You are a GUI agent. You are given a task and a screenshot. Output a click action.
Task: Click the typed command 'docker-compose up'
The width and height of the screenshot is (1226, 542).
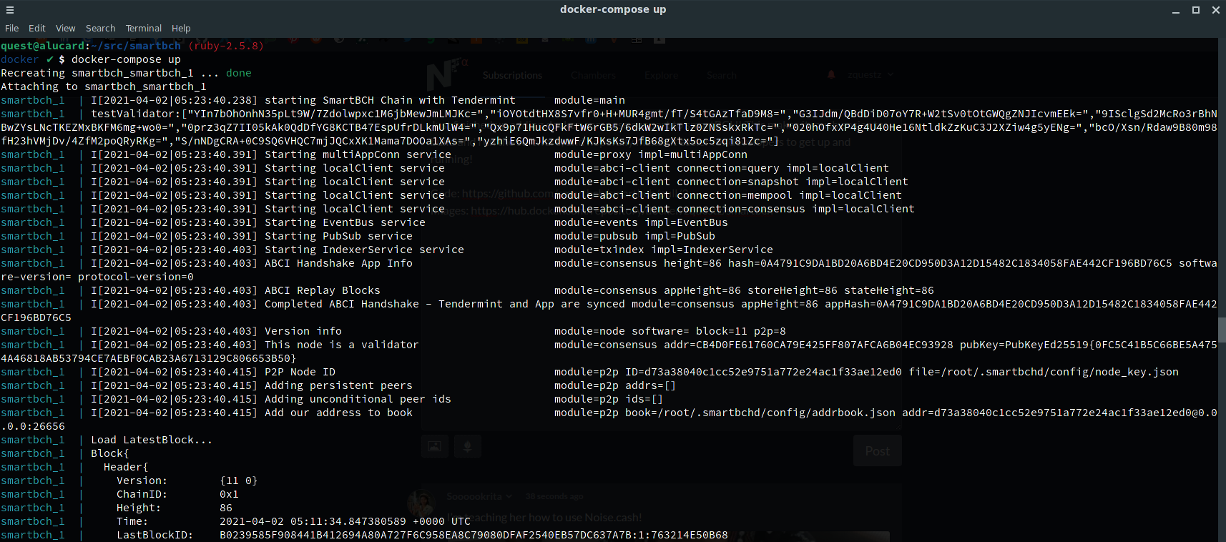126,59
